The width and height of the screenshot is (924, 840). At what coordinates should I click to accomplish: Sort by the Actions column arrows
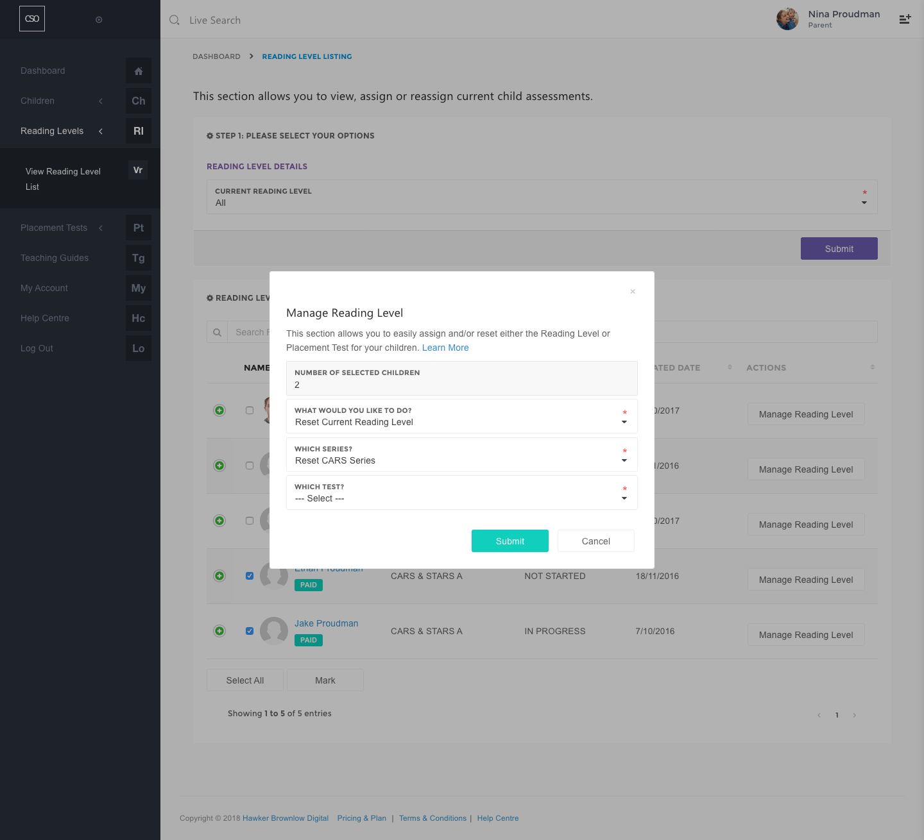[x=872, y=367]
